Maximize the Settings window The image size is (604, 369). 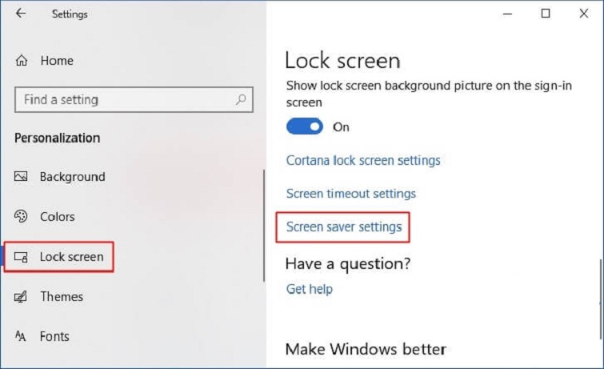click(x=546, y=14)
